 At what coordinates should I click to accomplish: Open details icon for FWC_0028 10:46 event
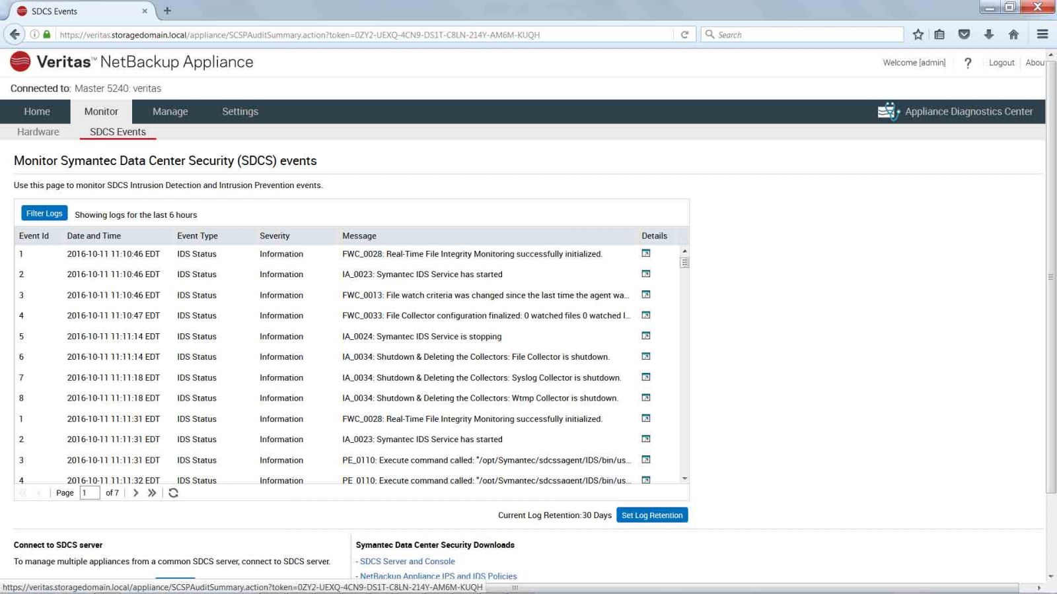646,253
